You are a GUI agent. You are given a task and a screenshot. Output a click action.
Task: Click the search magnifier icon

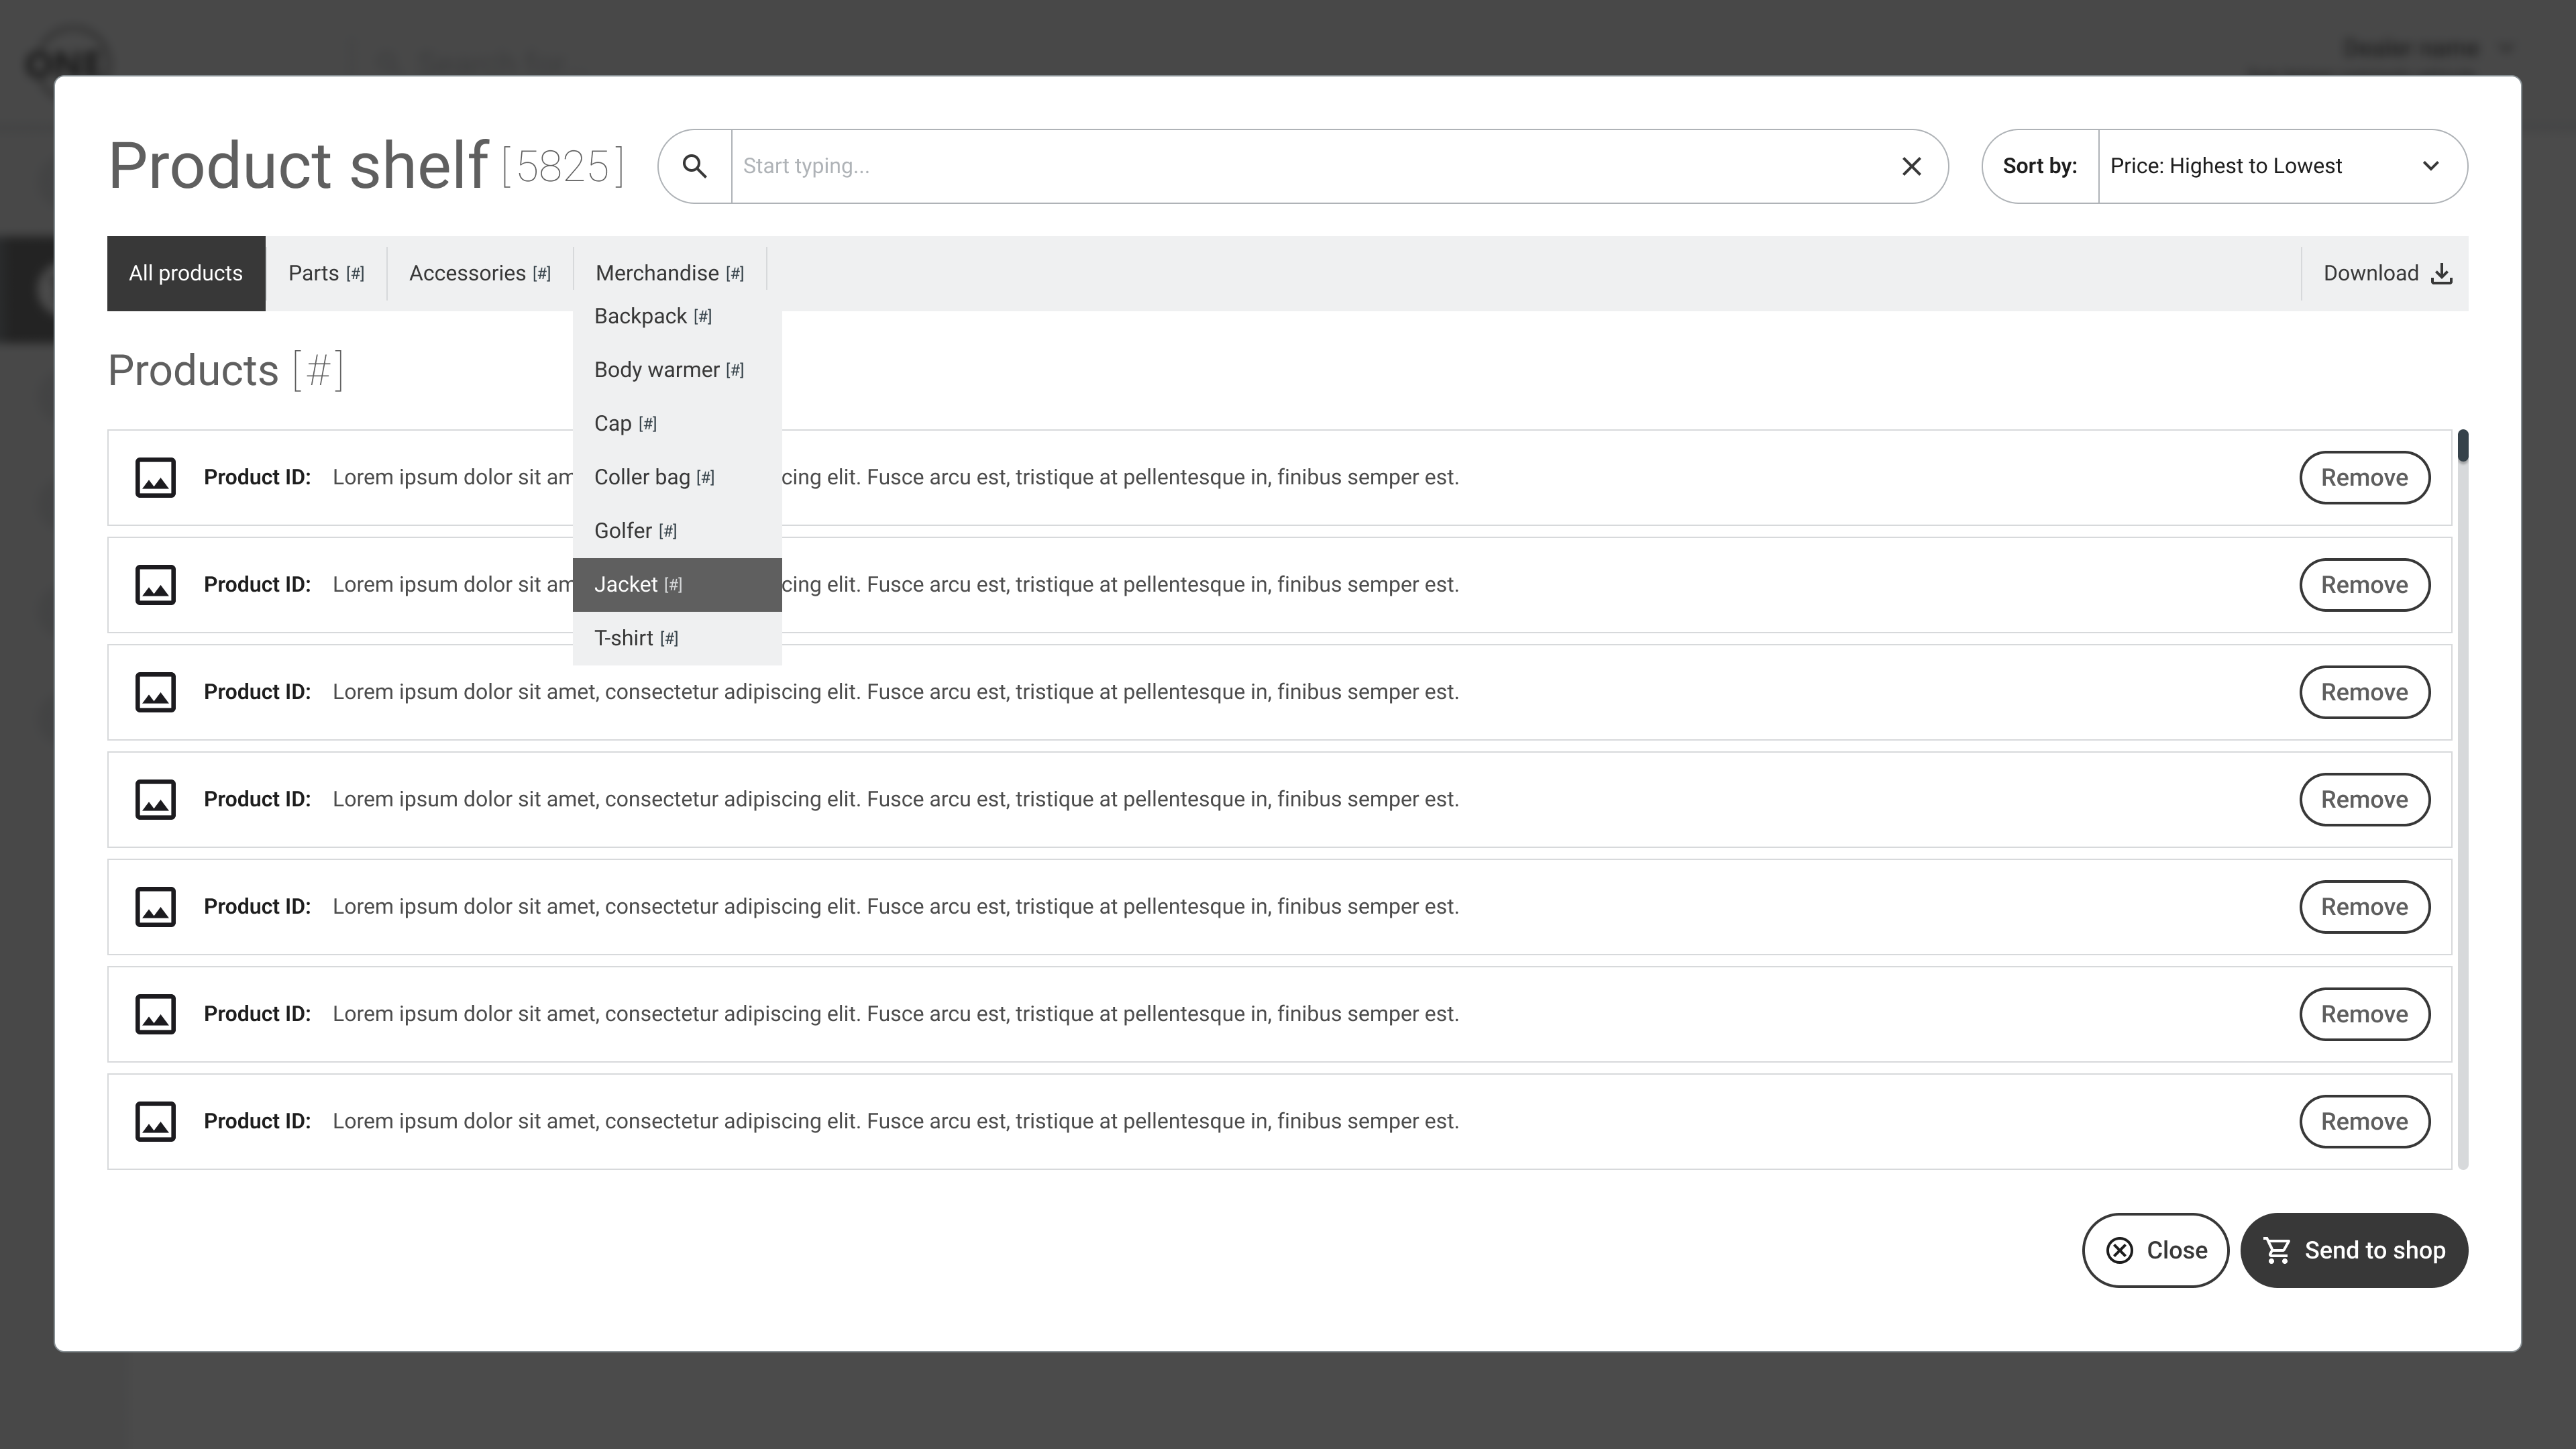click(x=694, y=166)
